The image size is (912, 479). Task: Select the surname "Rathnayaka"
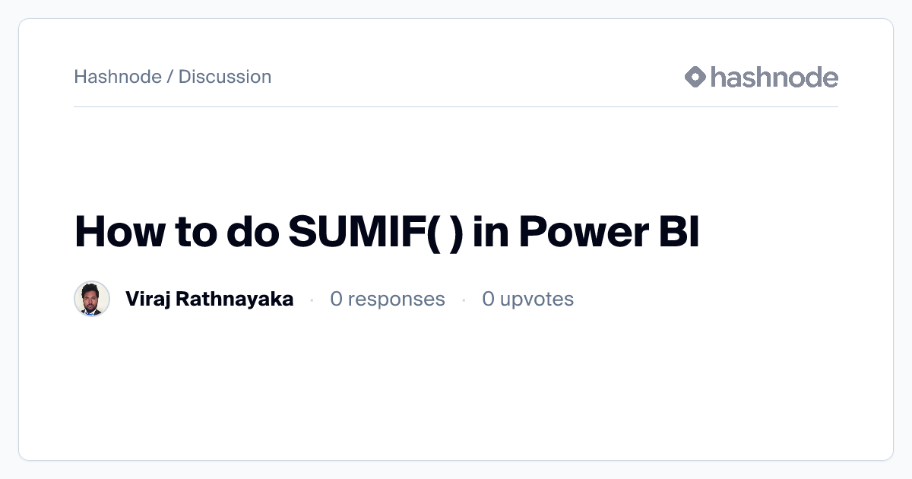[x=235, y=299]
